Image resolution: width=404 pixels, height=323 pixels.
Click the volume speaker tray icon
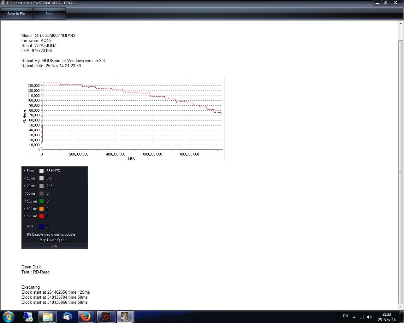pos(370,317)
